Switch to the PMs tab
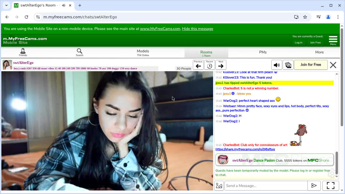The height and width of the screenshot is (194, 345). coord(263,52)
